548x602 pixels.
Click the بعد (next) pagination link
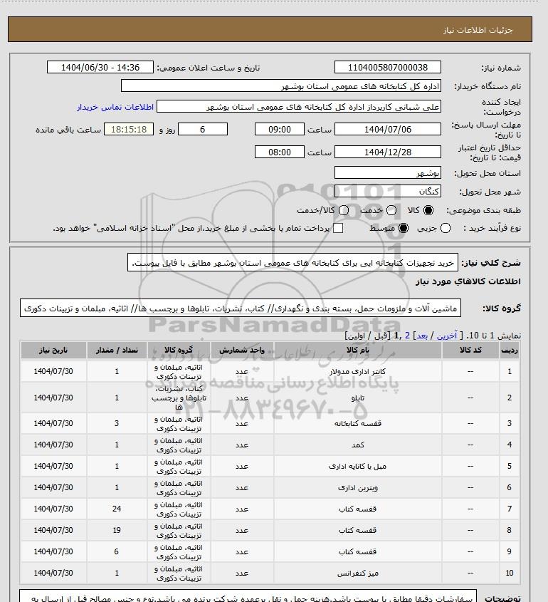421,334
